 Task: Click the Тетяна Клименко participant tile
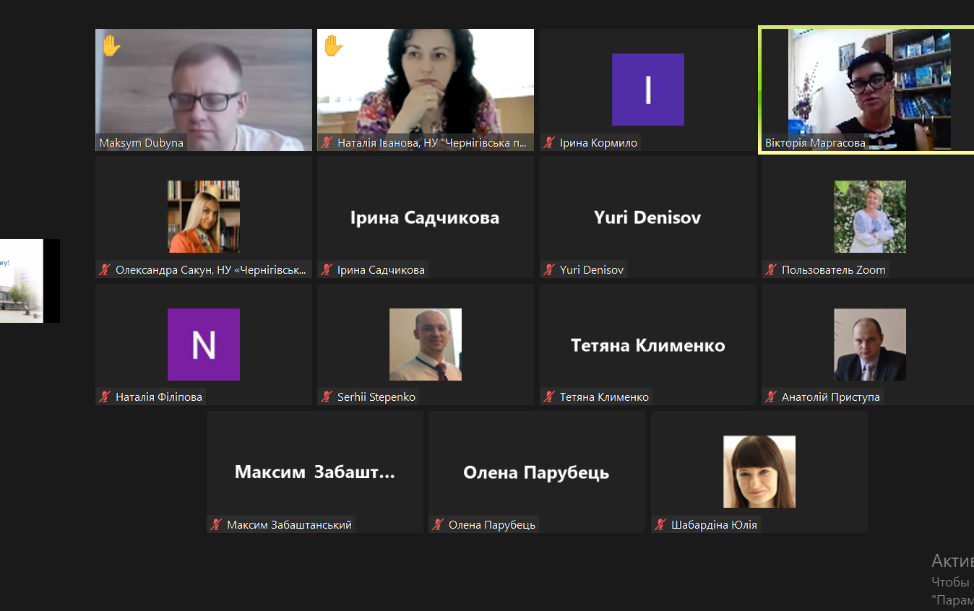point(648,344)
